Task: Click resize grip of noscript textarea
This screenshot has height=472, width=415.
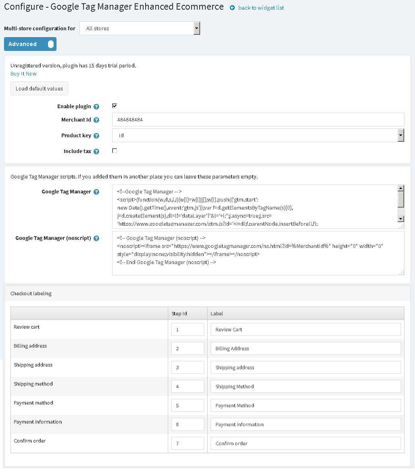Action: tap(401, 273)
